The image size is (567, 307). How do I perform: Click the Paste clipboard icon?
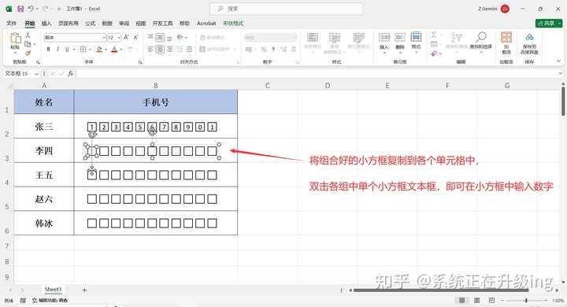pos(15,39)
